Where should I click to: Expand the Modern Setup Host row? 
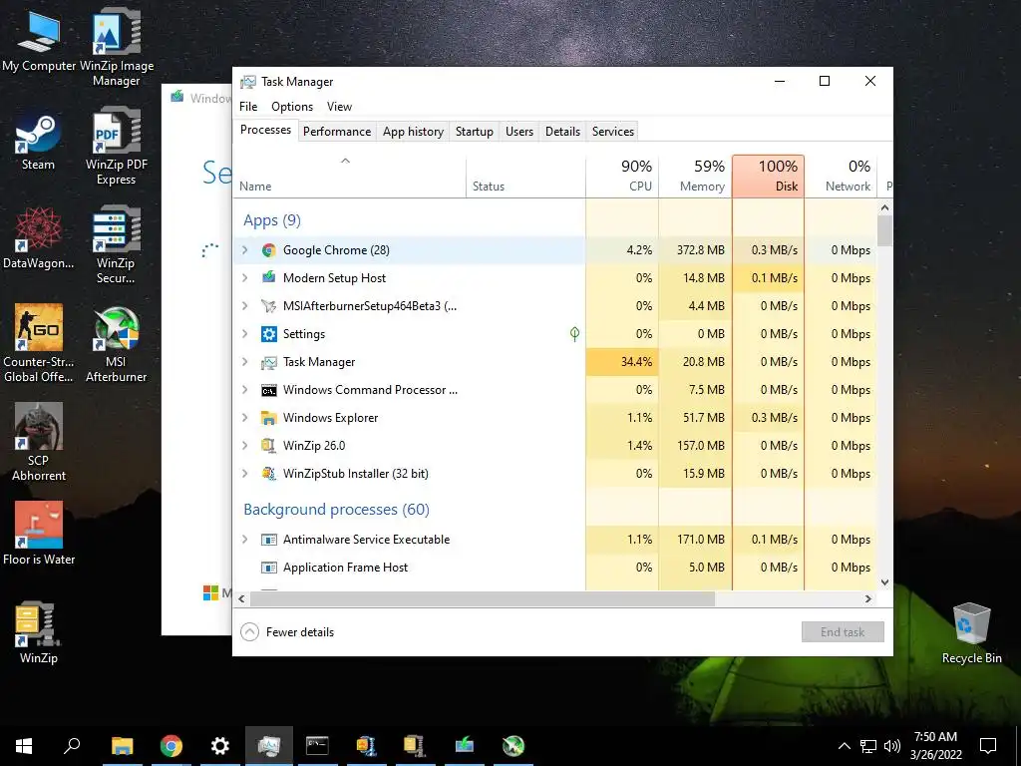(x=245, y=278)
